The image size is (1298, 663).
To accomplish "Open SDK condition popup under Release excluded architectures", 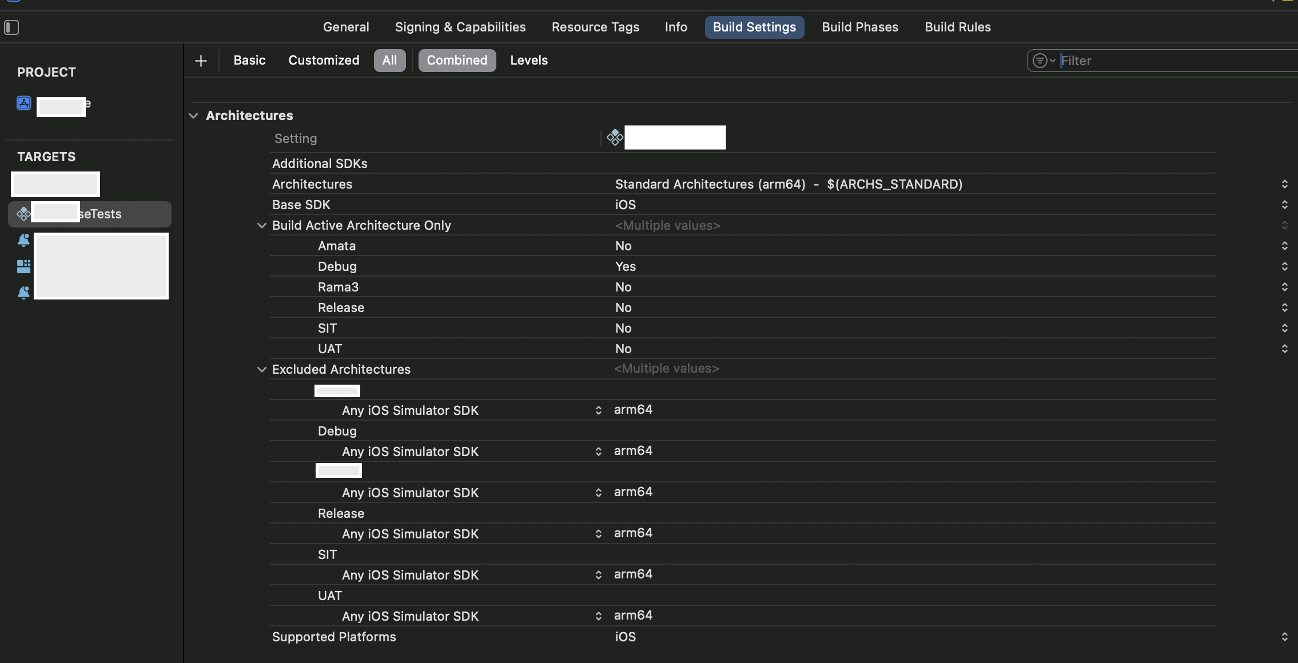I will click(x=598, y=534).
